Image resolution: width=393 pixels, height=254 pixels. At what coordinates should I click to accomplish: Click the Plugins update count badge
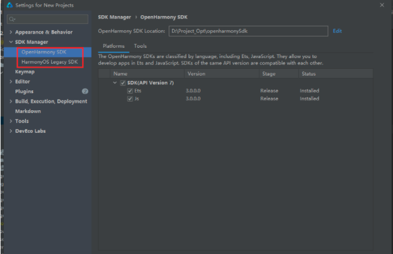click(85, 91)
